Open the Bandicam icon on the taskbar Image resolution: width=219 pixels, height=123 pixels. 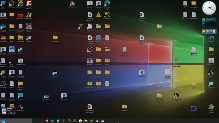click(69, 121)
